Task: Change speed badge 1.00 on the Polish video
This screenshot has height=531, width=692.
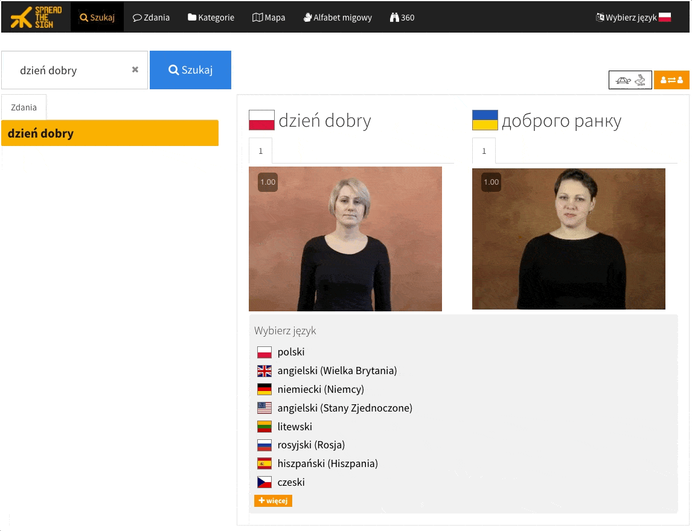Action: 268,182
